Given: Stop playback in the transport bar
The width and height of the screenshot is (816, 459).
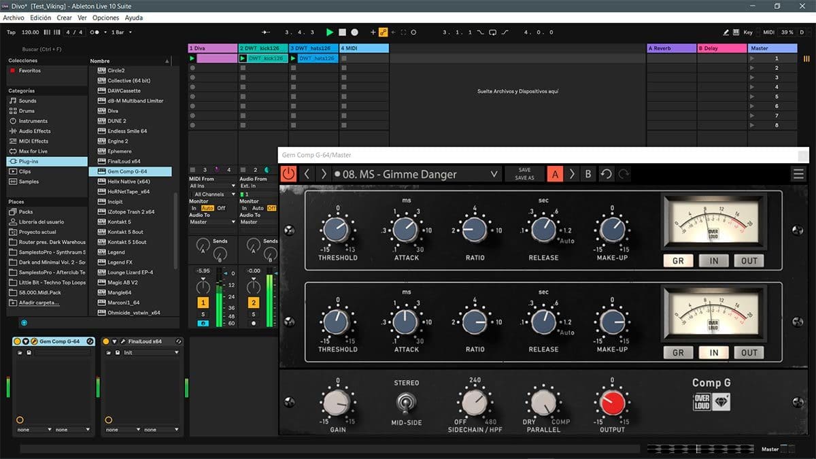Looking at the screenshot, I should [x=342, y=32].
